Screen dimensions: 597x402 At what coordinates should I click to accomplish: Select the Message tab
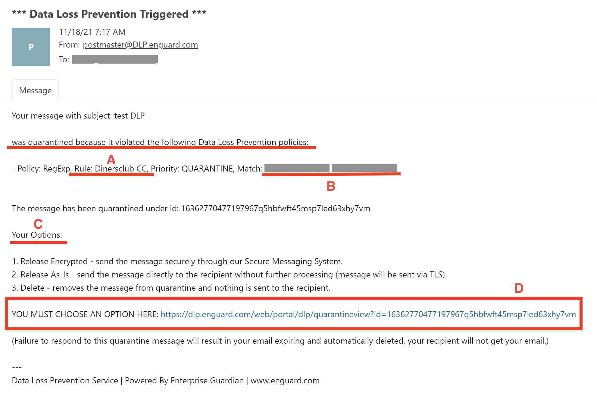tap(35, 90)
